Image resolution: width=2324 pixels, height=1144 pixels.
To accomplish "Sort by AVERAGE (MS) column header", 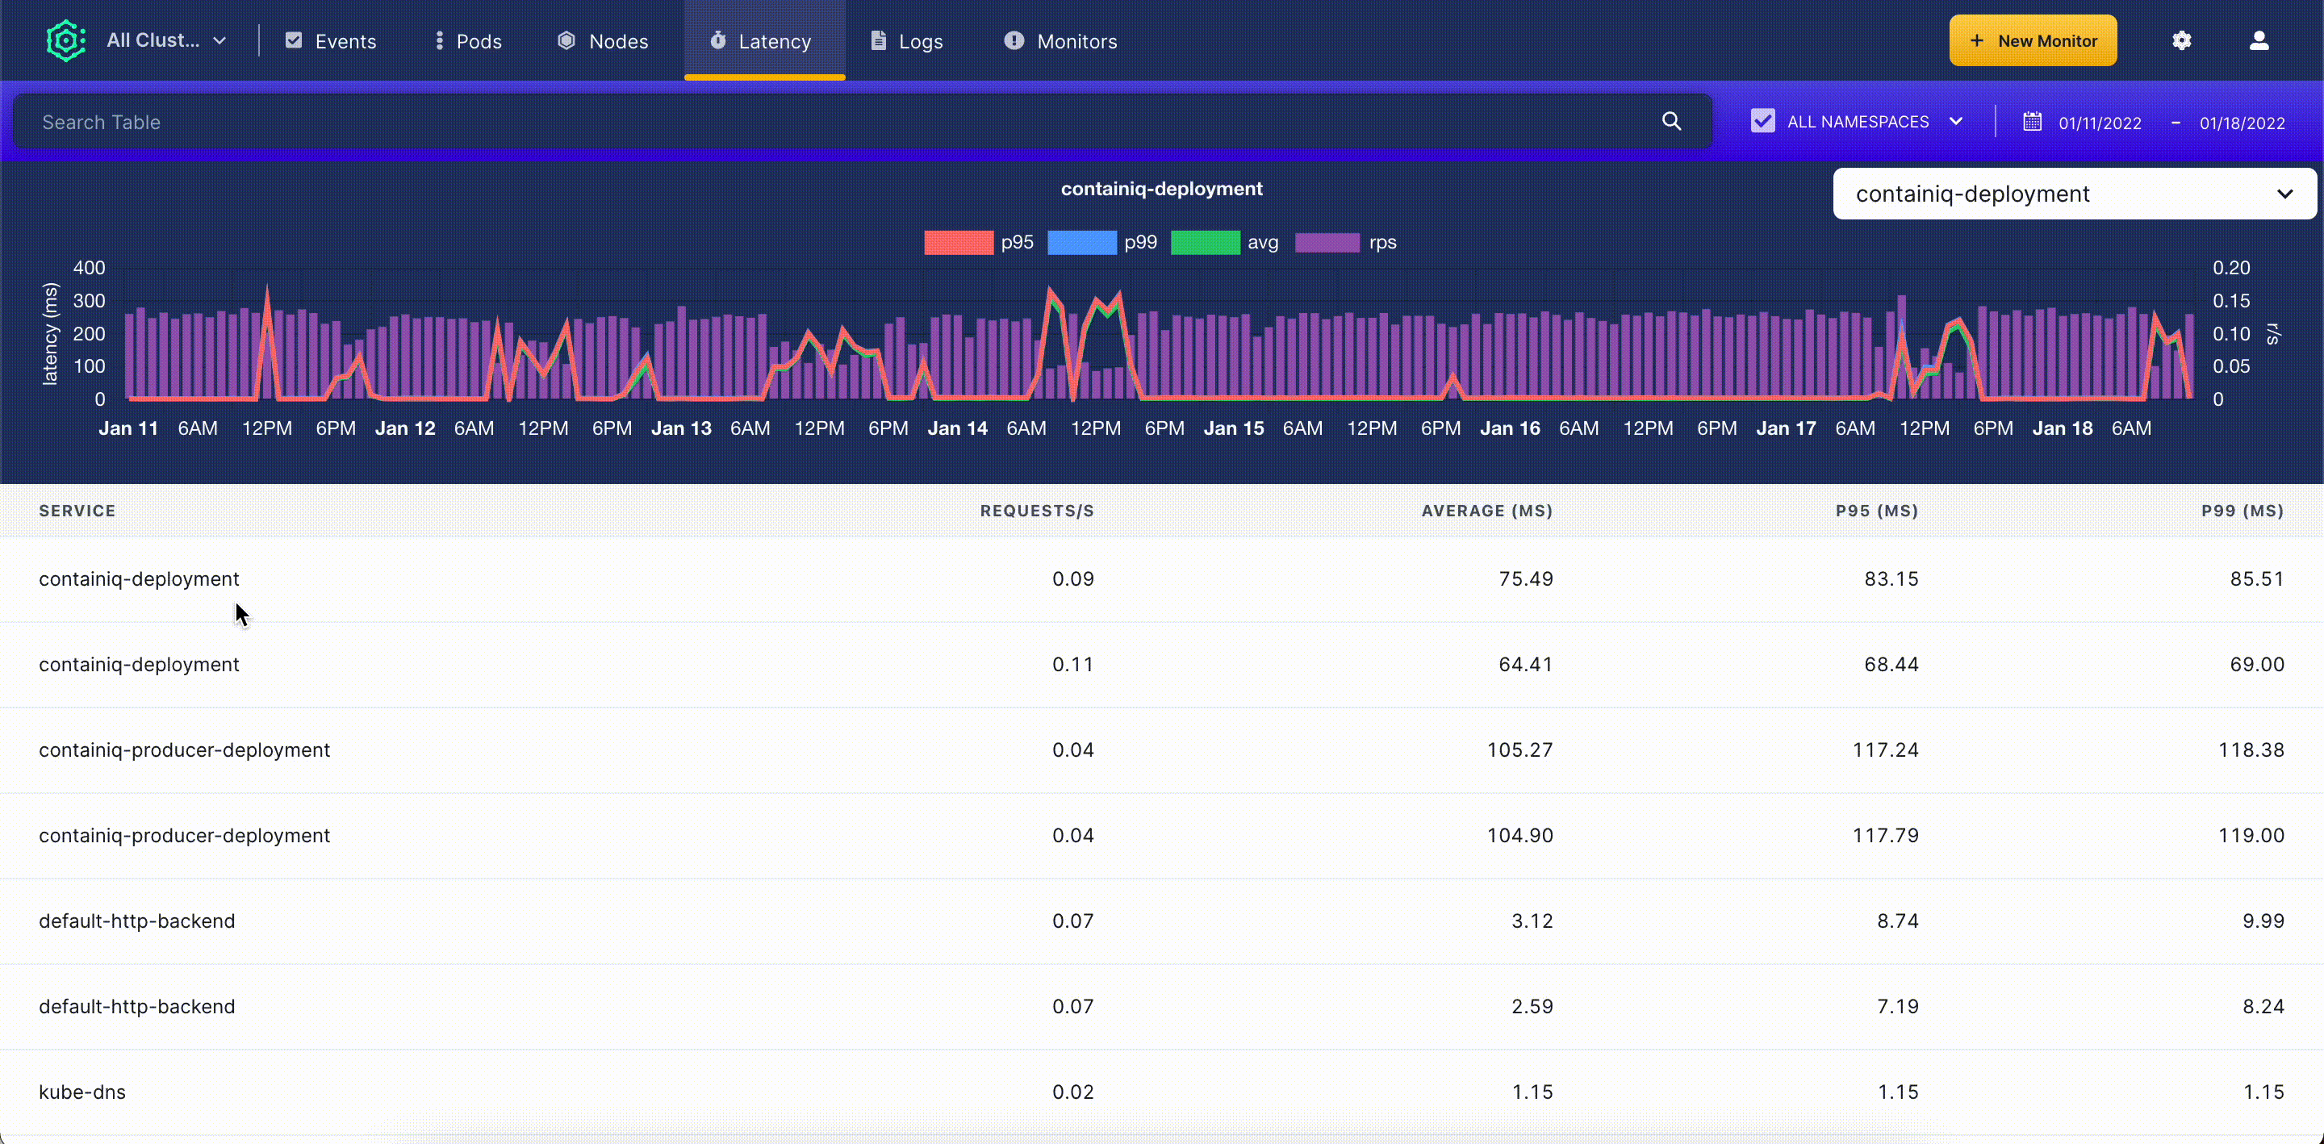I will click(x=1486, y=511).
